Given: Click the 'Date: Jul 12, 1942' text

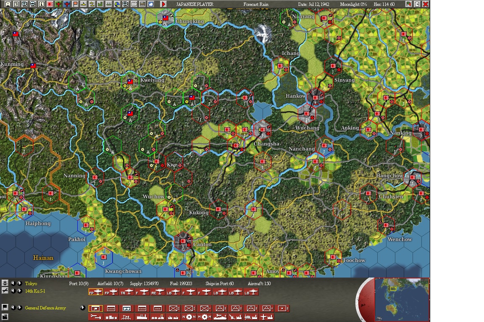Looking at the screenshot, I should pyautogui.click(x=313, y=4).
